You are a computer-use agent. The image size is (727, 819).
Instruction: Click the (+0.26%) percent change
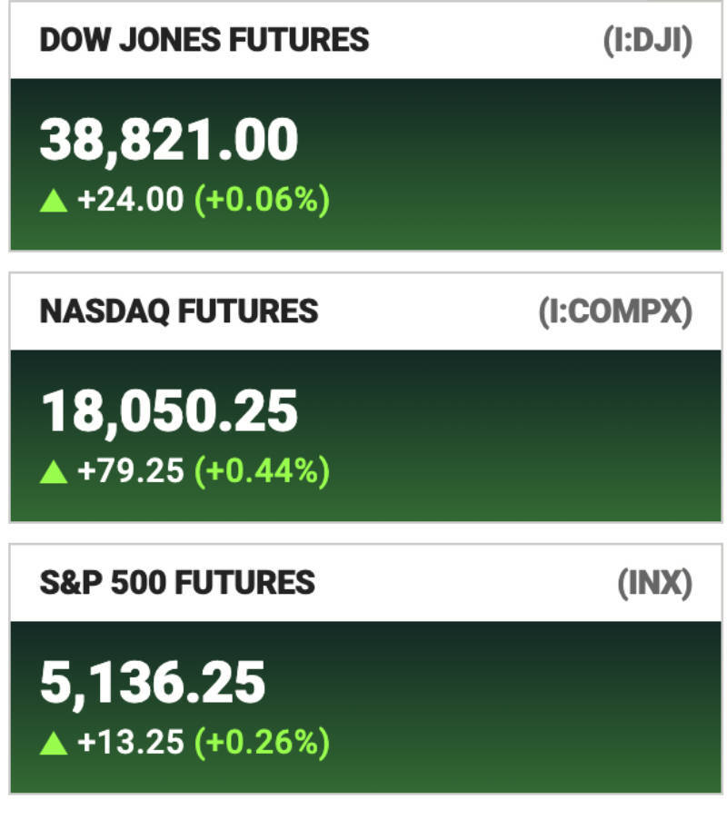coord(262,743)
